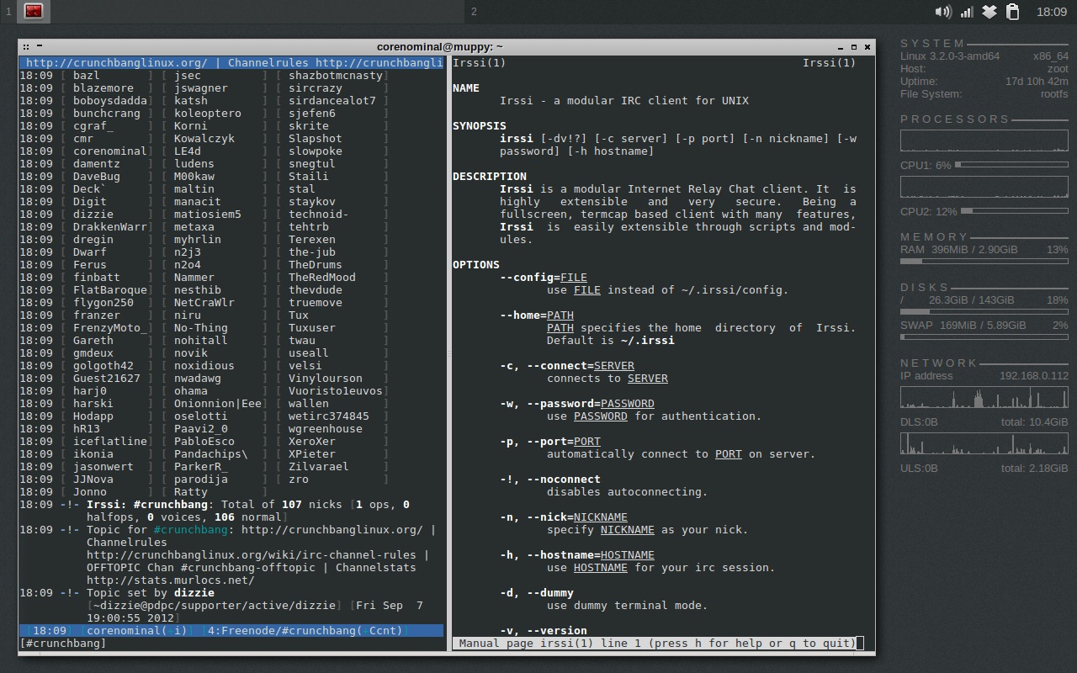This screenshot has height=673, width=1077.
Task: Minimize the corenominal@muppy terminal window
Action: pos(840,47)
